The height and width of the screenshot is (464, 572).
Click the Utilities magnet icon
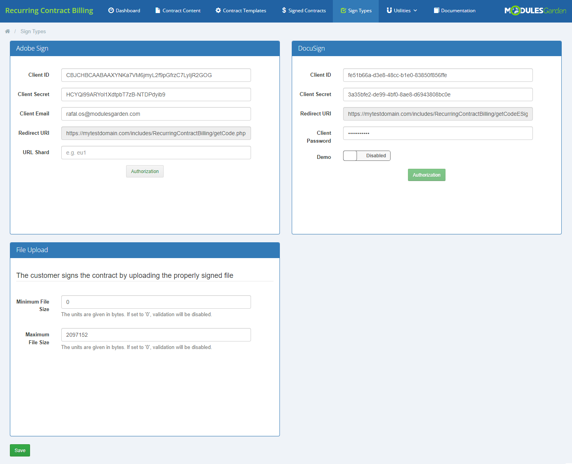[x=389, y=10]
